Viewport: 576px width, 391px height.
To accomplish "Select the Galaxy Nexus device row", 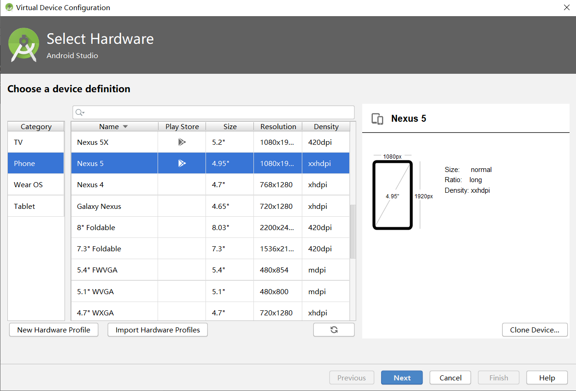I will [x=211, y=206].
